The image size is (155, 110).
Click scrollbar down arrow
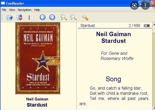[154, 108]
